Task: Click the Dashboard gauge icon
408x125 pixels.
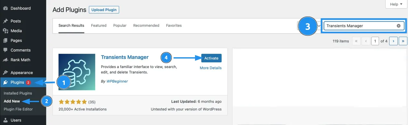Action: tap(5, 8)
